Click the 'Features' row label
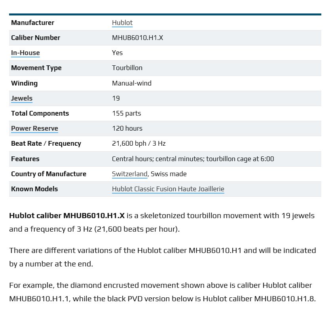The width and height of the screenshot is (332, 310). point(25,159)
